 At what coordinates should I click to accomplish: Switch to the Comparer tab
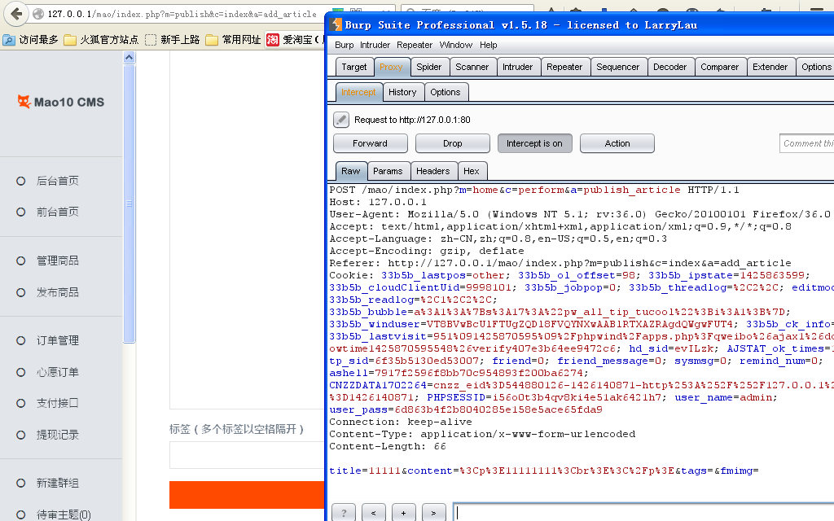720,67
